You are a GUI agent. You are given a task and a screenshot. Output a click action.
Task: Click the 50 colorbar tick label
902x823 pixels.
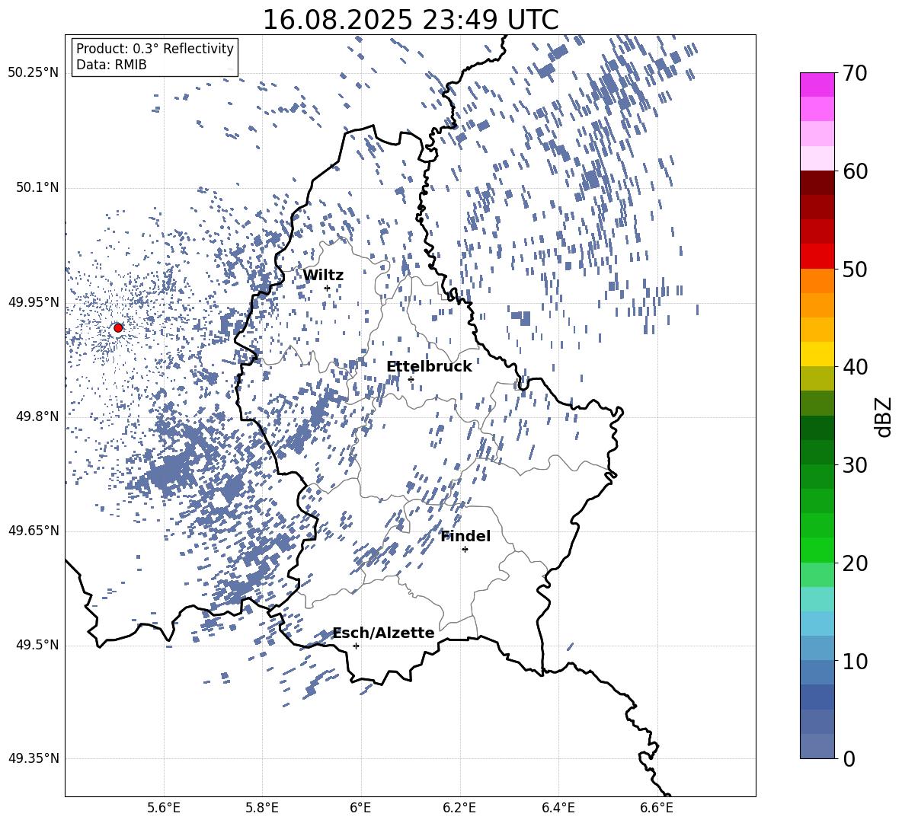pos(855,269)
